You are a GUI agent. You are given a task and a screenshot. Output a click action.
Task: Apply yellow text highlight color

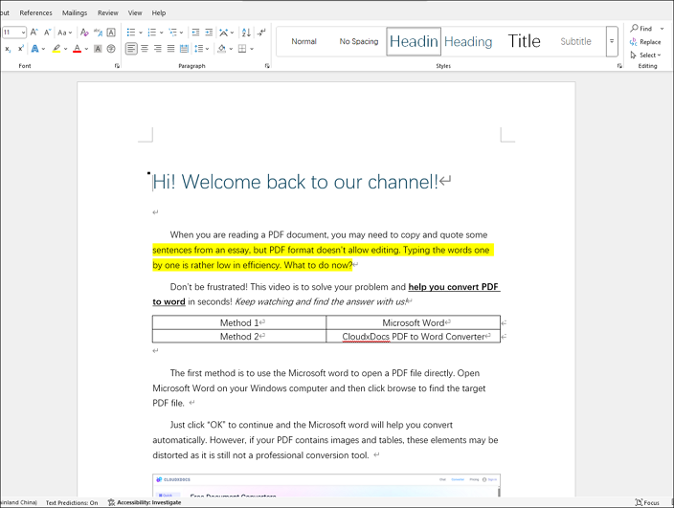[x=56, y=49]
